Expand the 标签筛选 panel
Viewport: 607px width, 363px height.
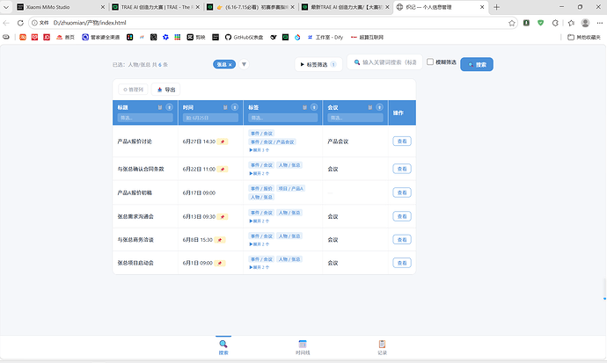coord(318,64)
